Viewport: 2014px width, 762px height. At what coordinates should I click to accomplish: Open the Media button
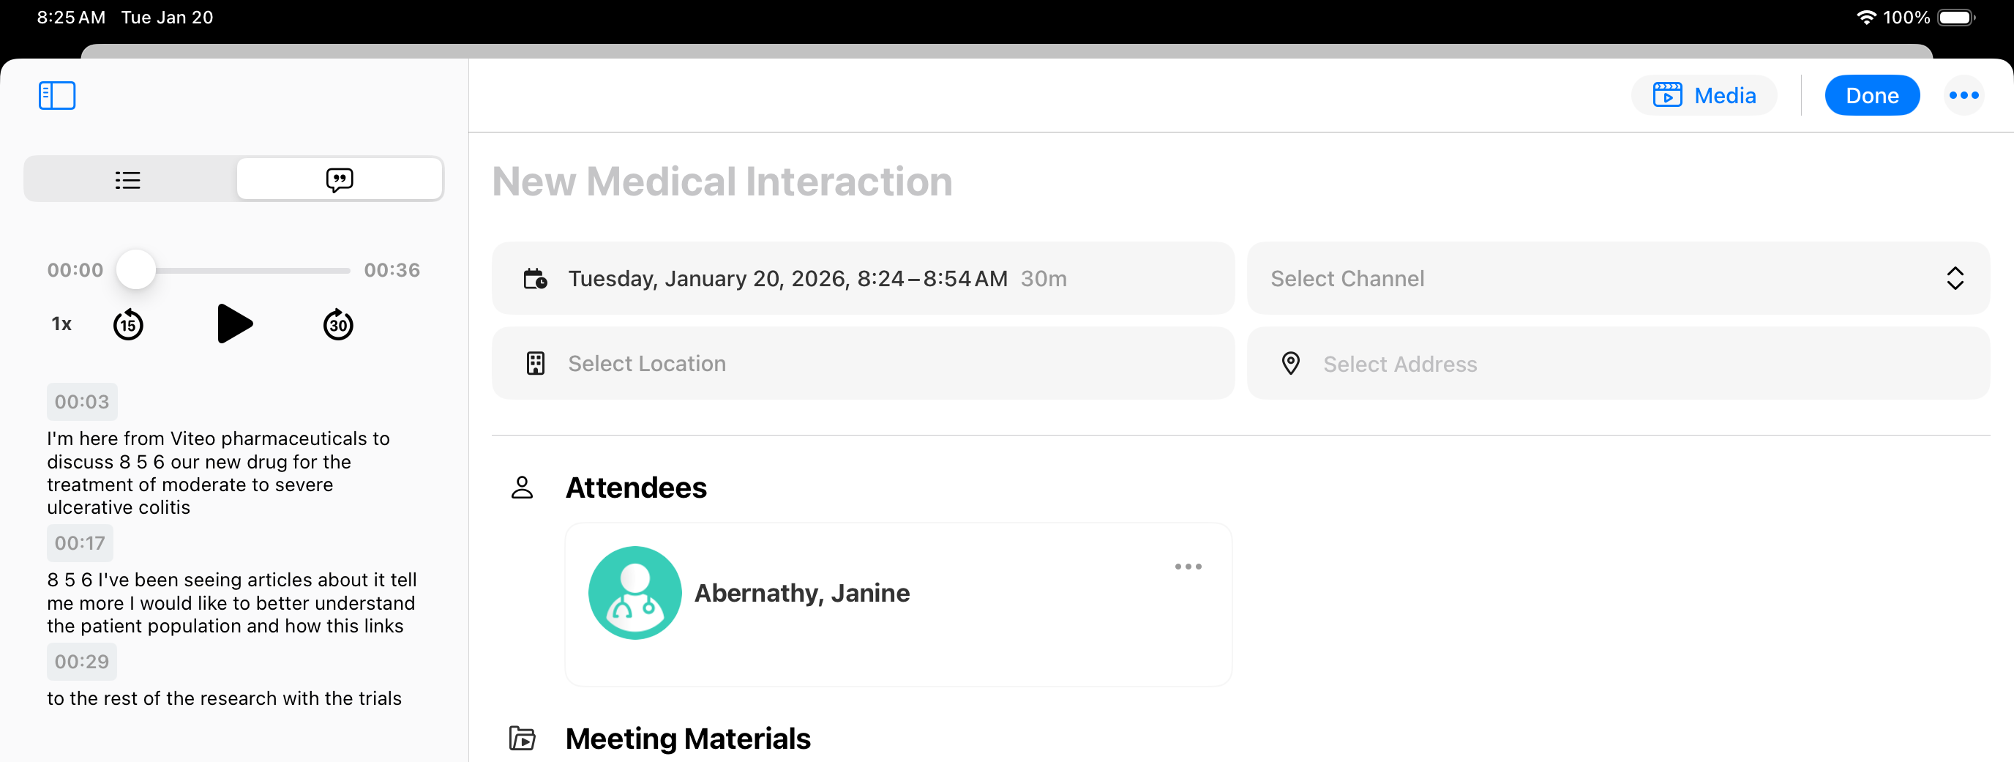click(x=1704, y=95)
